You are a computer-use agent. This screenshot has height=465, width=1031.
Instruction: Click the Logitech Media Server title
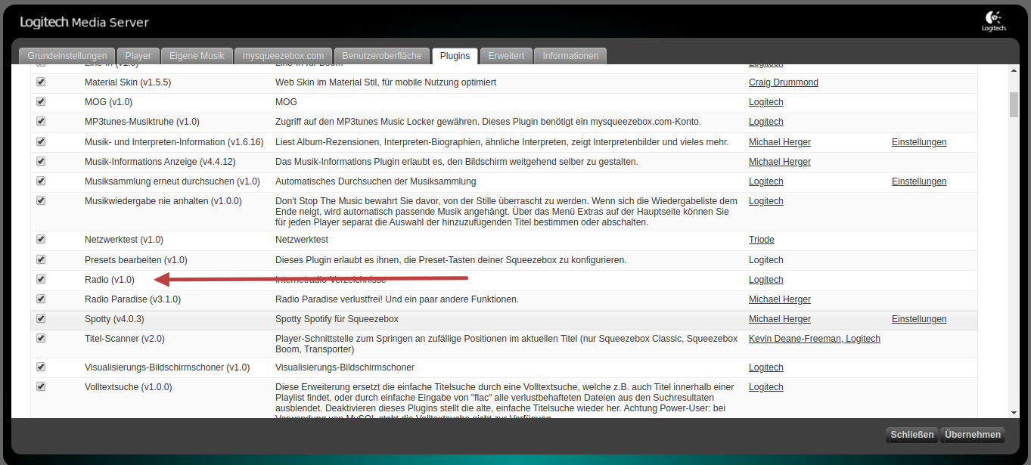(85, 22)
